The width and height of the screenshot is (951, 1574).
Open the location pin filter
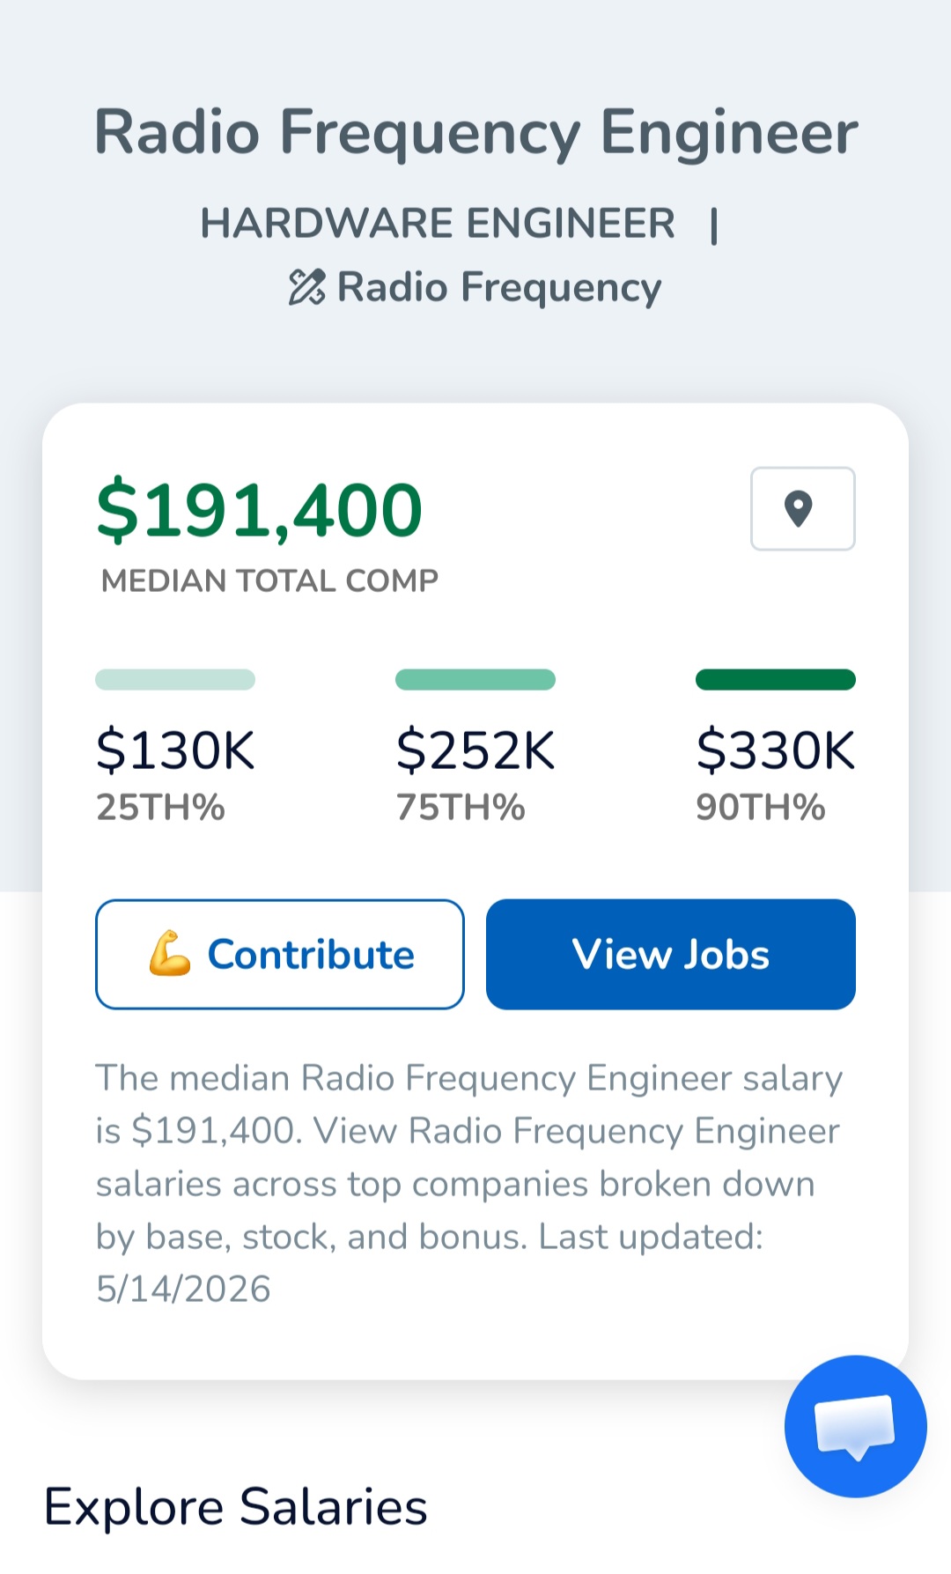802,508
